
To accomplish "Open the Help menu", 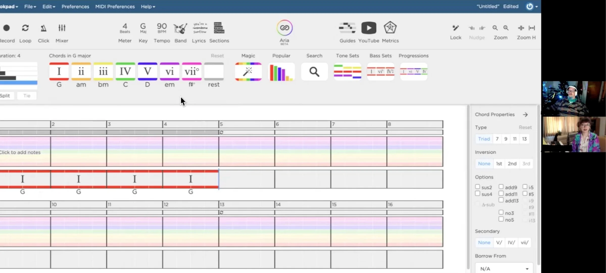I will pyautogui.click(x=148, y=7).
